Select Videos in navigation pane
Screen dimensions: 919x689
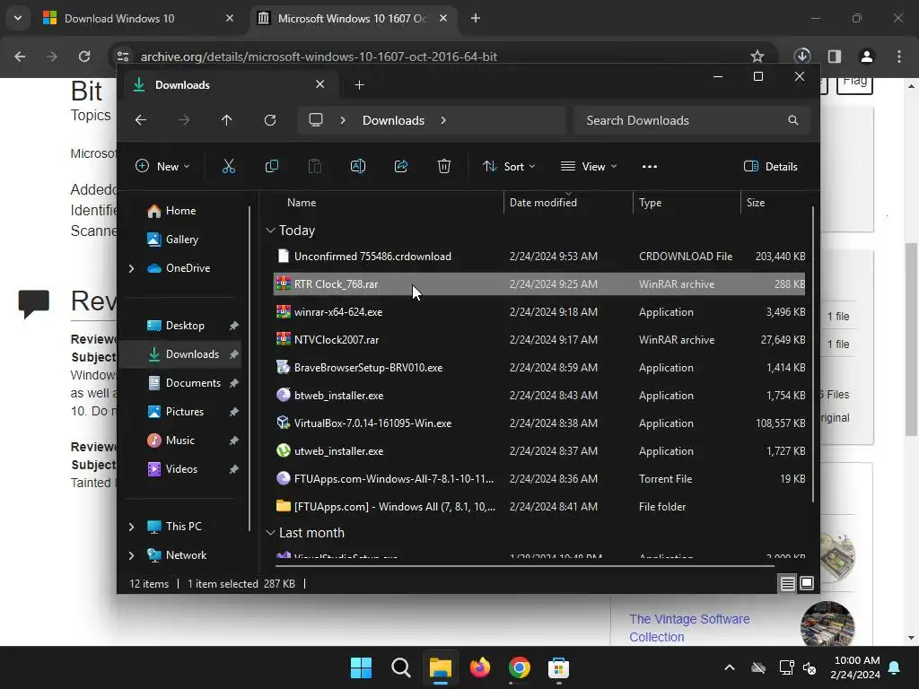click(181, 469)
